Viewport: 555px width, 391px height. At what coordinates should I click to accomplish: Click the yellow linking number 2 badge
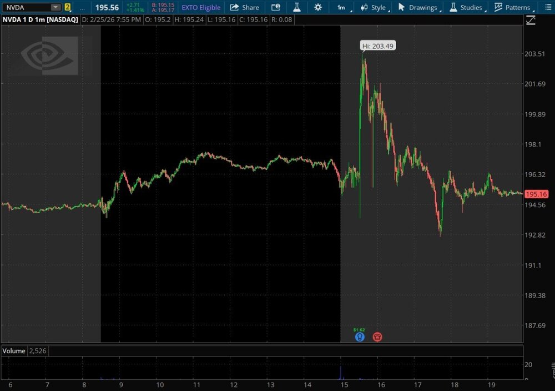(x=68, y=8)
